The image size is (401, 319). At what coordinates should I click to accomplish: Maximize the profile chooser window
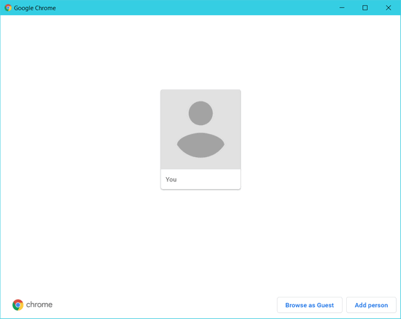point(365,8)
